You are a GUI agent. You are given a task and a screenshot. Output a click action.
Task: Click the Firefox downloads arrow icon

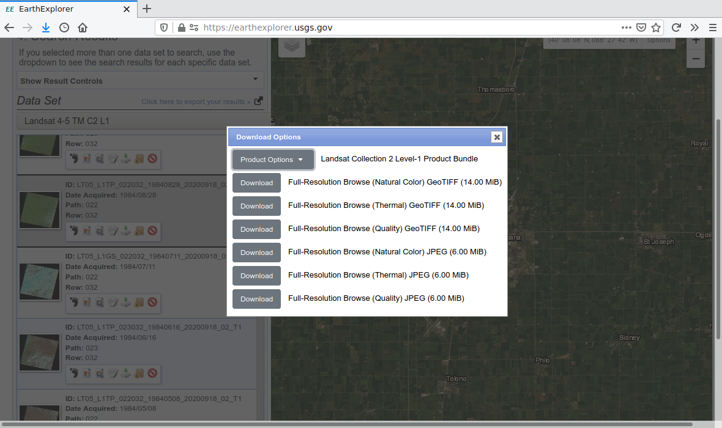click(46, 28)
